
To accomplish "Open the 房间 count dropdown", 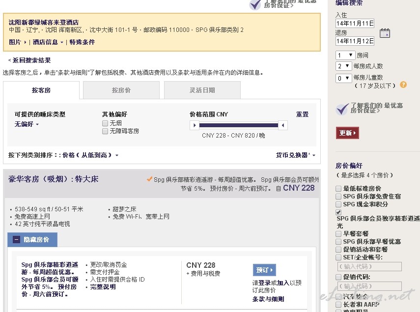I will tap(345, 55).
